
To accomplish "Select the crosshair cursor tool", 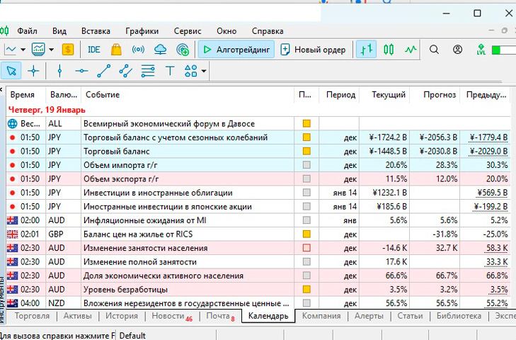I will tap(33, 71).
